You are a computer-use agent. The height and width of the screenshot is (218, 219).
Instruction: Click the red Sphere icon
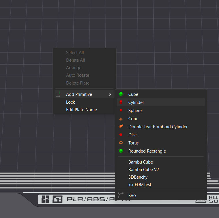click(121, 111)
